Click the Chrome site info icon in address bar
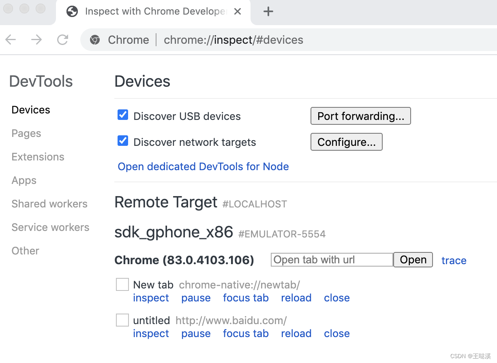The height and width of the screenshot is (363, 497). point(95,40)
